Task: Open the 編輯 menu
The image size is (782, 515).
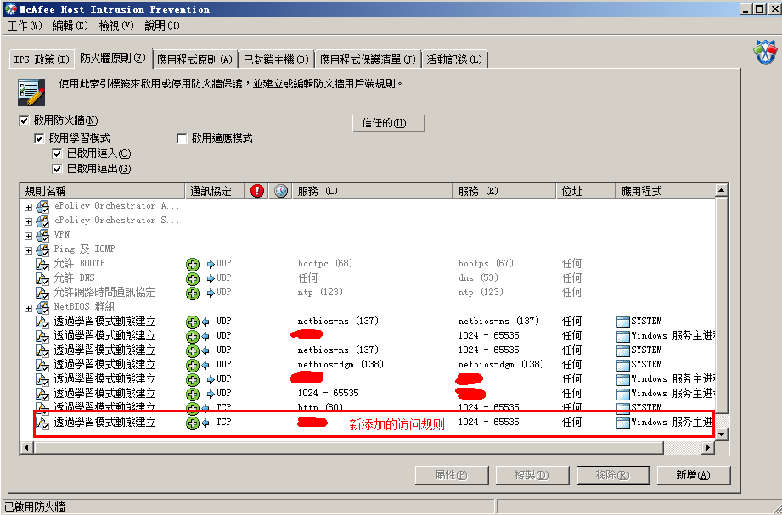Action: pyautogui.click(x=70, y=25)
